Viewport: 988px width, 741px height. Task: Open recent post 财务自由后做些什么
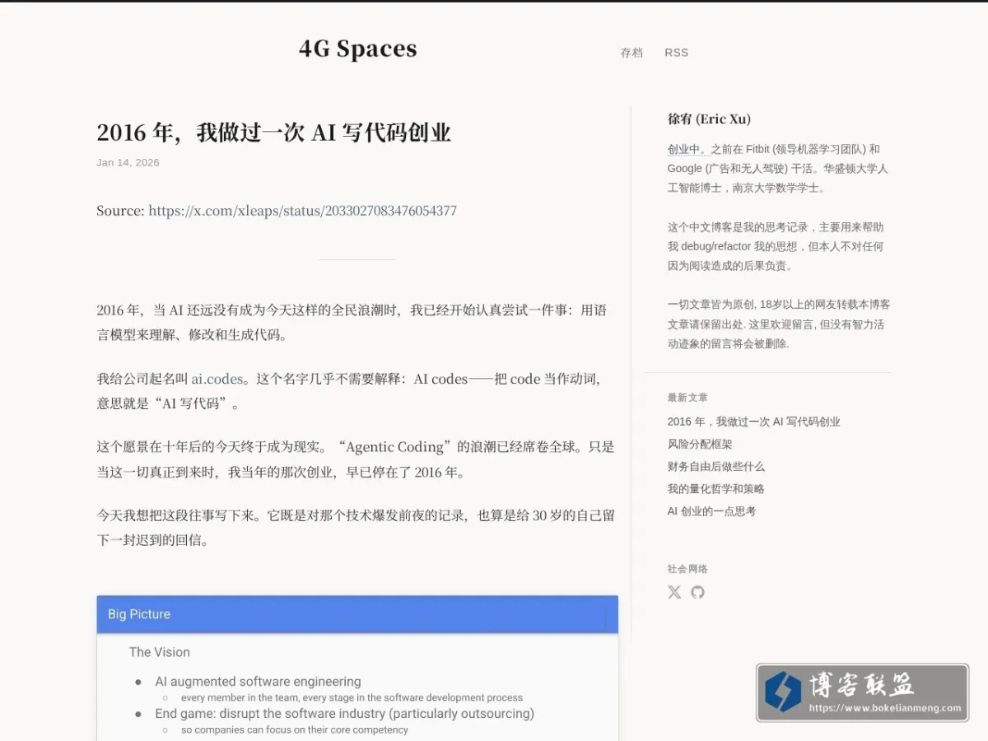click(x=716, y=466)
